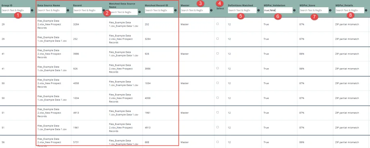Focus the Group ID search field
The width and height of the screenshot is (370, 148).
(x=16, y=10)
